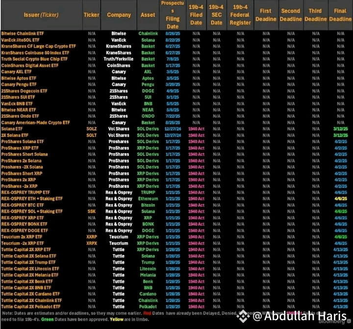
Task: Click the "Litecoin" asset cell
Action: click(148, 269)
